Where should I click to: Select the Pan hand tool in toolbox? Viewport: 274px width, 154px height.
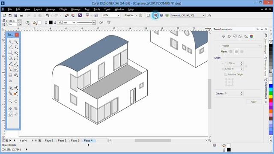(16, 101)
